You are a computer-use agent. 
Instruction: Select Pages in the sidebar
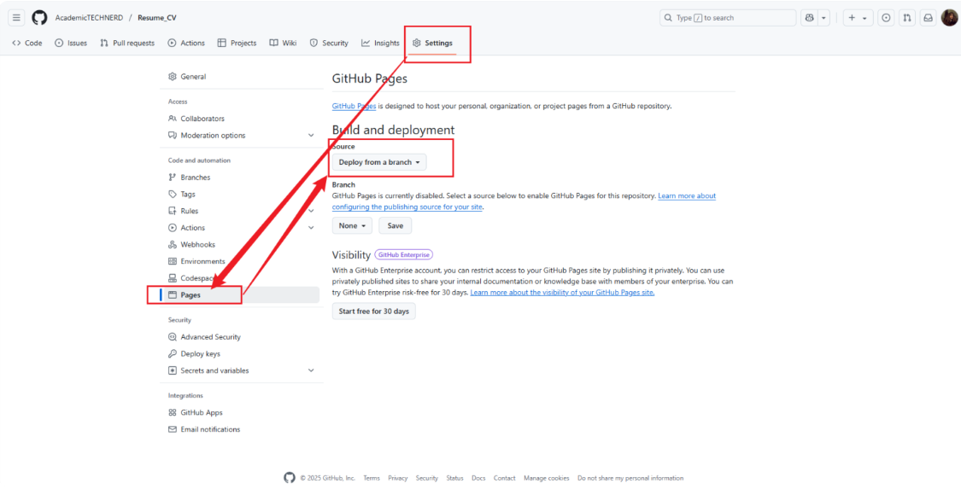(x=242, y=294)
